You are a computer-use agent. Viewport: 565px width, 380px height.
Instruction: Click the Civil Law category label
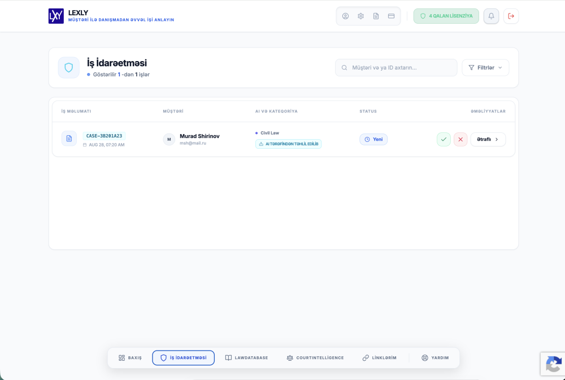[270, 133]
